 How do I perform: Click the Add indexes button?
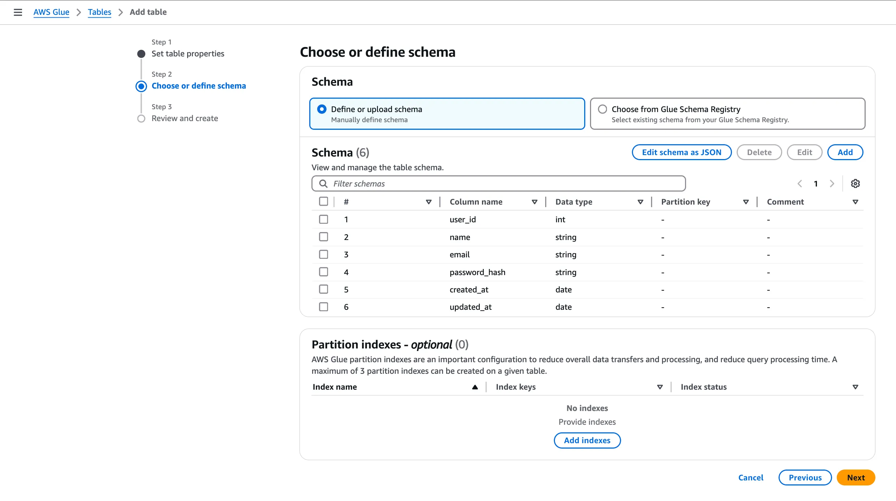(x=587, y=440)
